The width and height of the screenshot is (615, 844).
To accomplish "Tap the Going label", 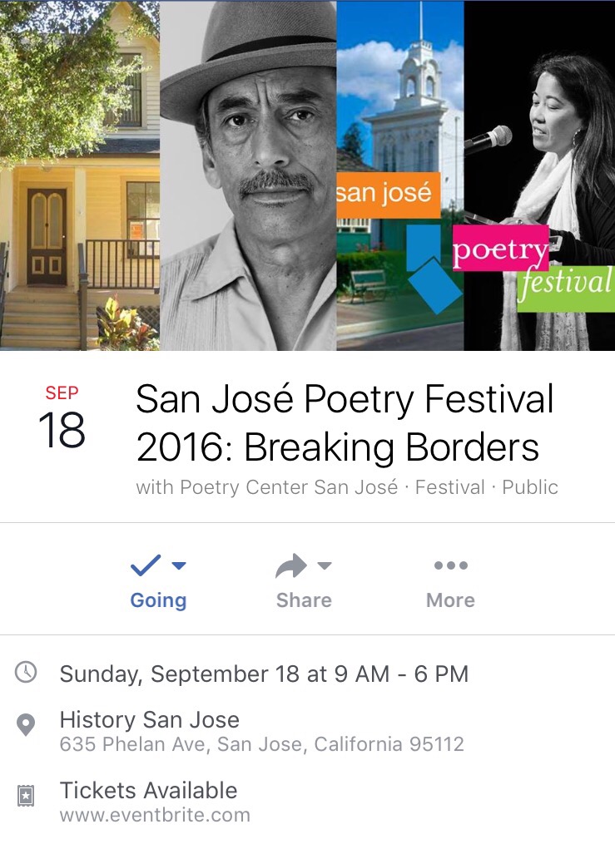I will [x=158, y=600].
